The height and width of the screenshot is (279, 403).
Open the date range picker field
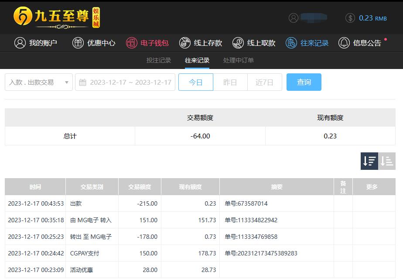tap(130, 82)
